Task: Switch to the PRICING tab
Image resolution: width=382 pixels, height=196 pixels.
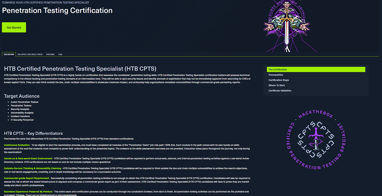Action: point(50,54)
